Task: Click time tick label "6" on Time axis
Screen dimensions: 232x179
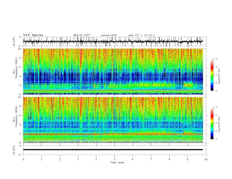Action: click(x=133, y=159)
